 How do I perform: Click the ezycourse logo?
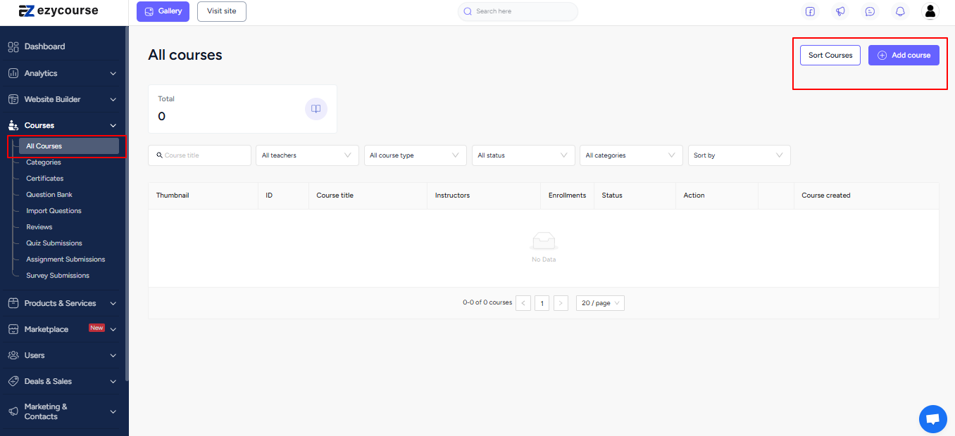pyautogui.click(x=58, y=11)
